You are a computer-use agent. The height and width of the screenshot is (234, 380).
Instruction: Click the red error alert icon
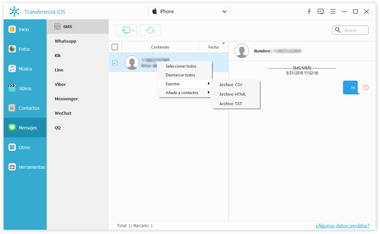[x=366, y=87]
